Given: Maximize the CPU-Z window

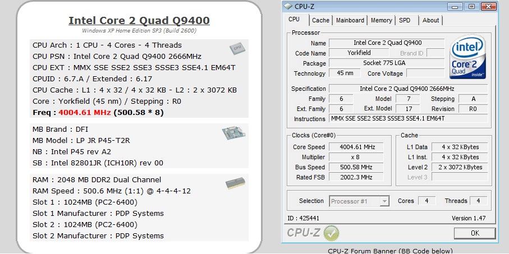Looking at the screenshot, I should pos(472,6).
